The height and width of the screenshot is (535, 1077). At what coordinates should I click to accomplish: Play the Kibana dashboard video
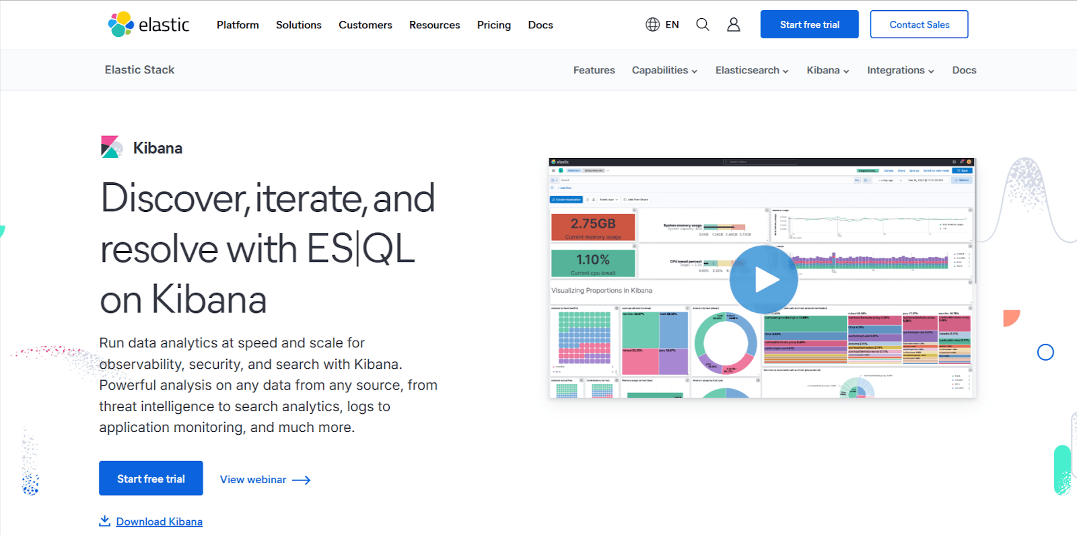click(x=763, y=279)
